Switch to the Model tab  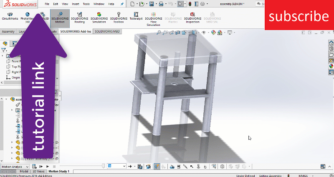coord(24,172)
